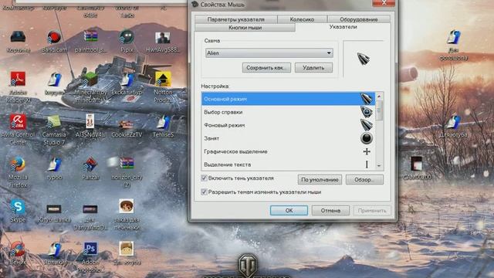The width and height of the screenshot is (494, 278).
Task: Click the По умолчанию button
Action: [x=320, y=180]
